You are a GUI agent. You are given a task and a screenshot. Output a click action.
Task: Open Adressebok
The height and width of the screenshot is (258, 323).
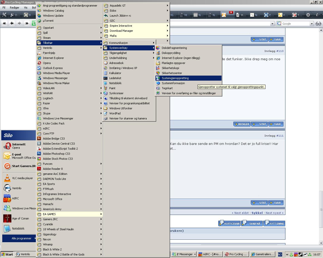[x=129, y=63]
